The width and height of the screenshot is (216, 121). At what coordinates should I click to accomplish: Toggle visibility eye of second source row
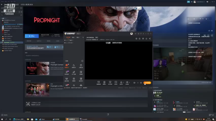(65, 43)
